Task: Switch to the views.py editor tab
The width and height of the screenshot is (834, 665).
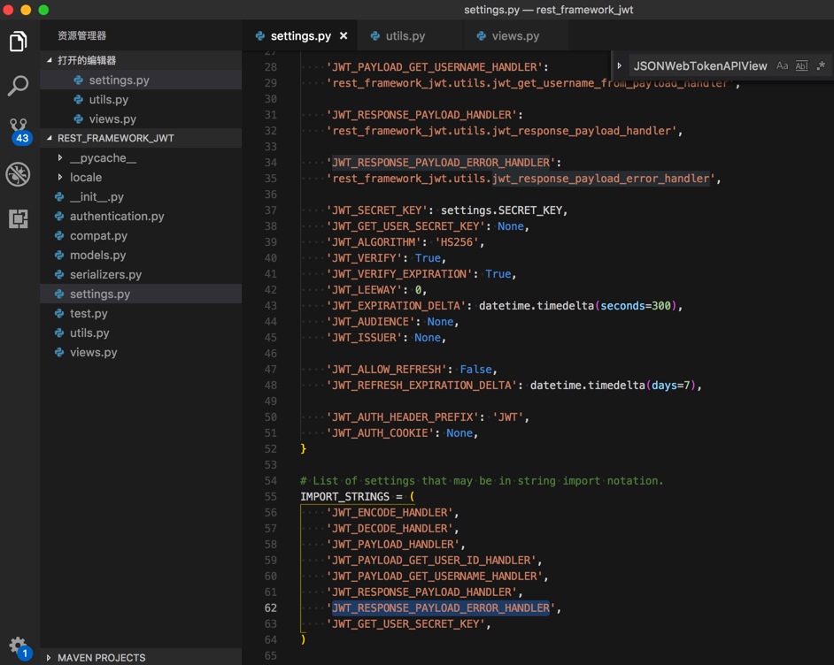Action: [x=514, y=36]
